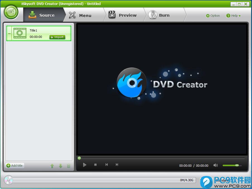Screen dimensions: 252x189
Task: Click the 0M/4.30G disc capacity bar
Action: click(x=104, y=180)
